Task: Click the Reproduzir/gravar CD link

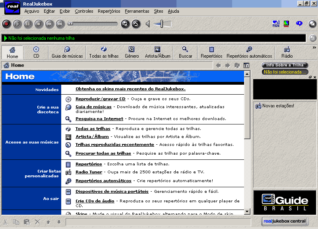Action: tap(100, 99)
